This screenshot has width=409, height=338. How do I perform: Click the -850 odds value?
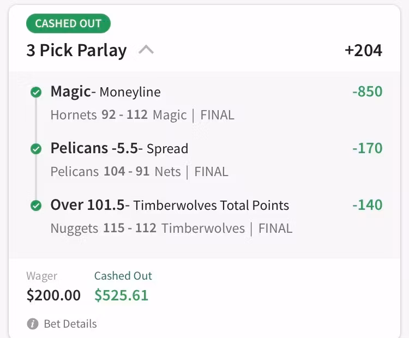tap(367, 92)
